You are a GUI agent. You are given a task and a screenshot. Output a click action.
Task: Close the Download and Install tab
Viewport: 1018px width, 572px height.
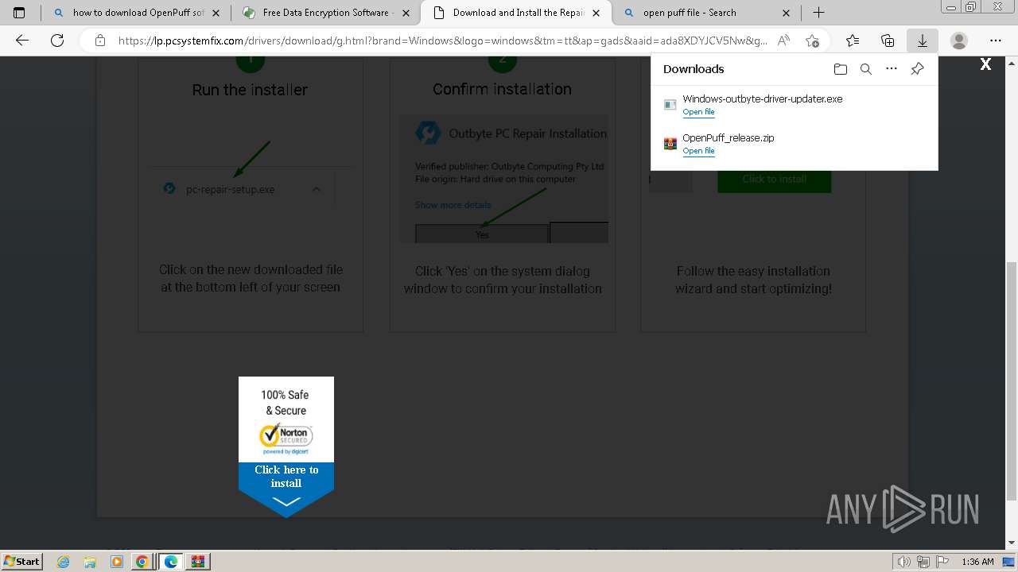596,13
